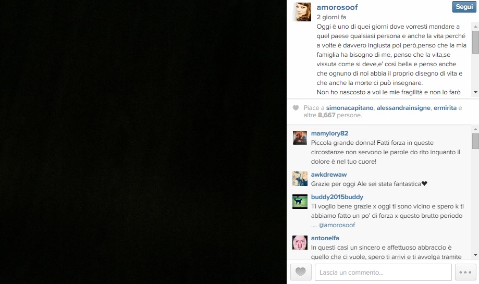Click the small gray likes heart icon

(296, 108)
